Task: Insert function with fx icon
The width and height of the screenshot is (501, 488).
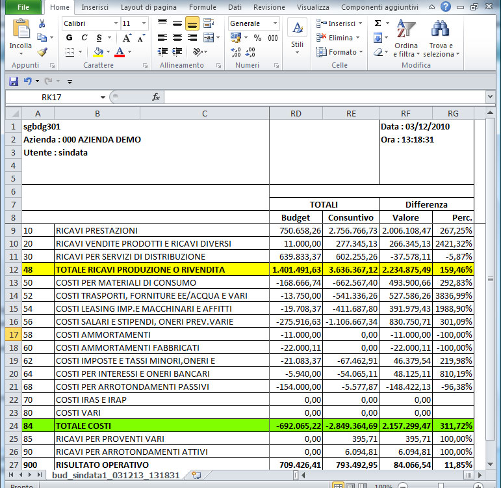Action: (x=155, y=97)
